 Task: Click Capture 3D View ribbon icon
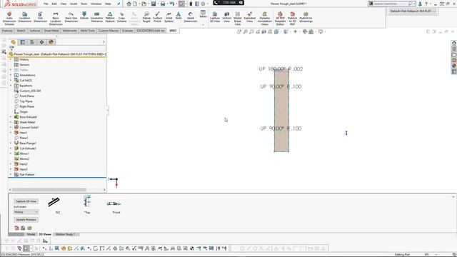coord(215,17)
